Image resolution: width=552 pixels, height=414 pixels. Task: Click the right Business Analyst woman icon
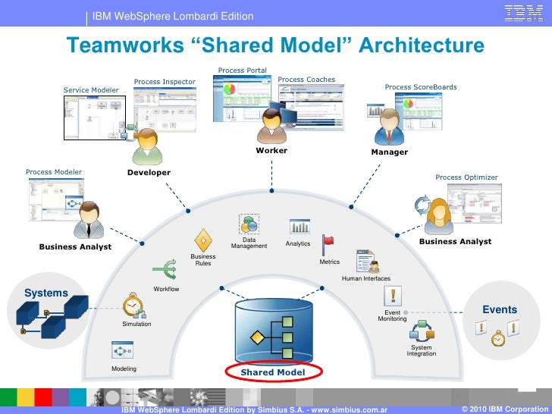tap(439, 216)
